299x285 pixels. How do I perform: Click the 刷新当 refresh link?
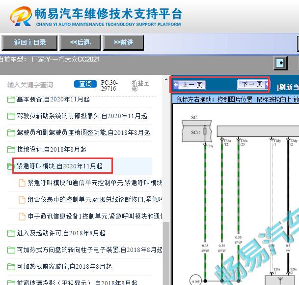coord(288,87)
